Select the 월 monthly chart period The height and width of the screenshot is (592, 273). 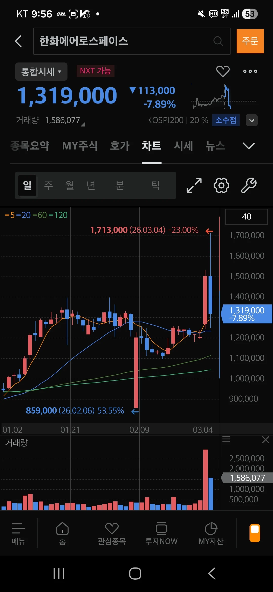70,185
